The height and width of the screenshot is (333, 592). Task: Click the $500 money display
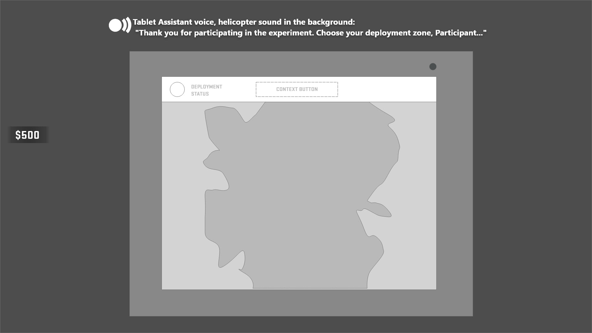(x=28, y=135)
